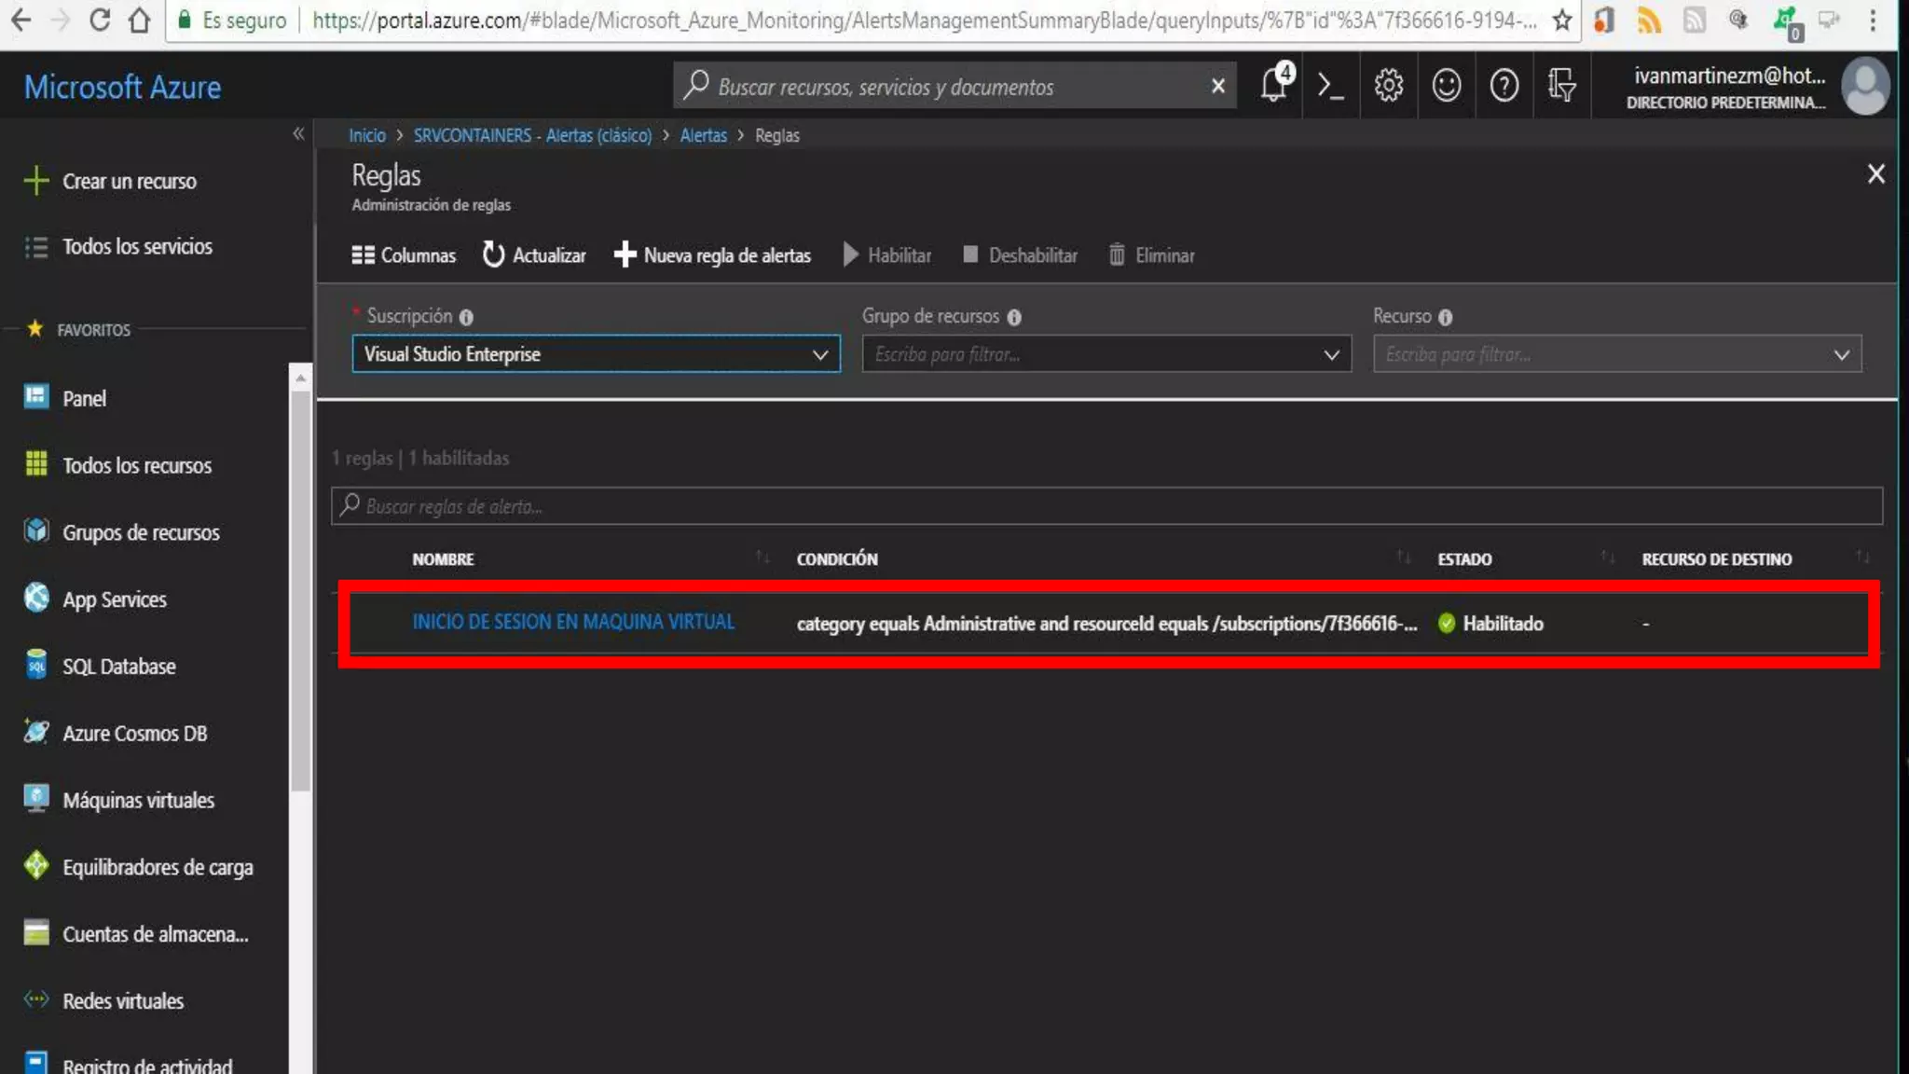
Task: Open directory and subscription filter icon
Action: (x=1561, y=86)
